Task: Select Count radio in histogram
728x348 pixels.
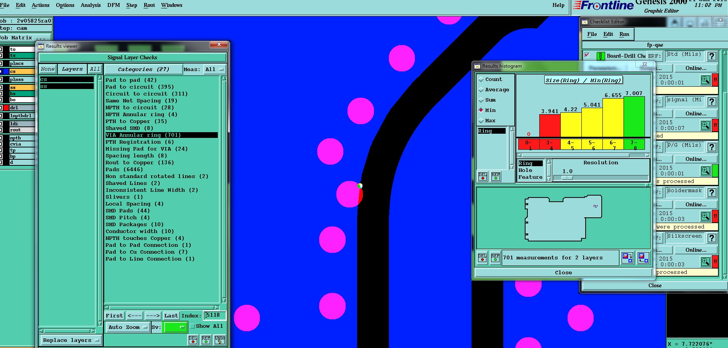Action: tap(481, 79)
